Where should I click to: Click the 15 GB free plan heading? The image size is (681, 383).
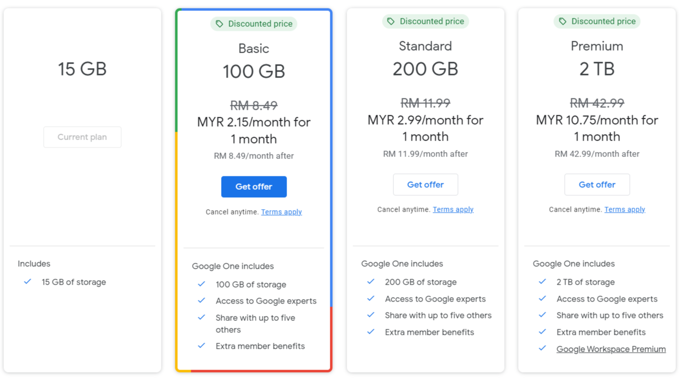click(x=82, y=69)
